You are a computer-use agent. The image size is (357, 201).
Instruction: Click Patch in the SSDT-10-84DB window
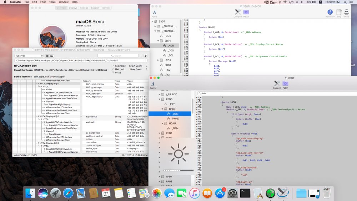pyautogui.click(x=246, y=12)
